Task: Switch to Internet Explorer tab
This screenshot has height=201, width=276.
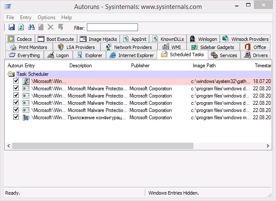Action: (x=132, y=55)
